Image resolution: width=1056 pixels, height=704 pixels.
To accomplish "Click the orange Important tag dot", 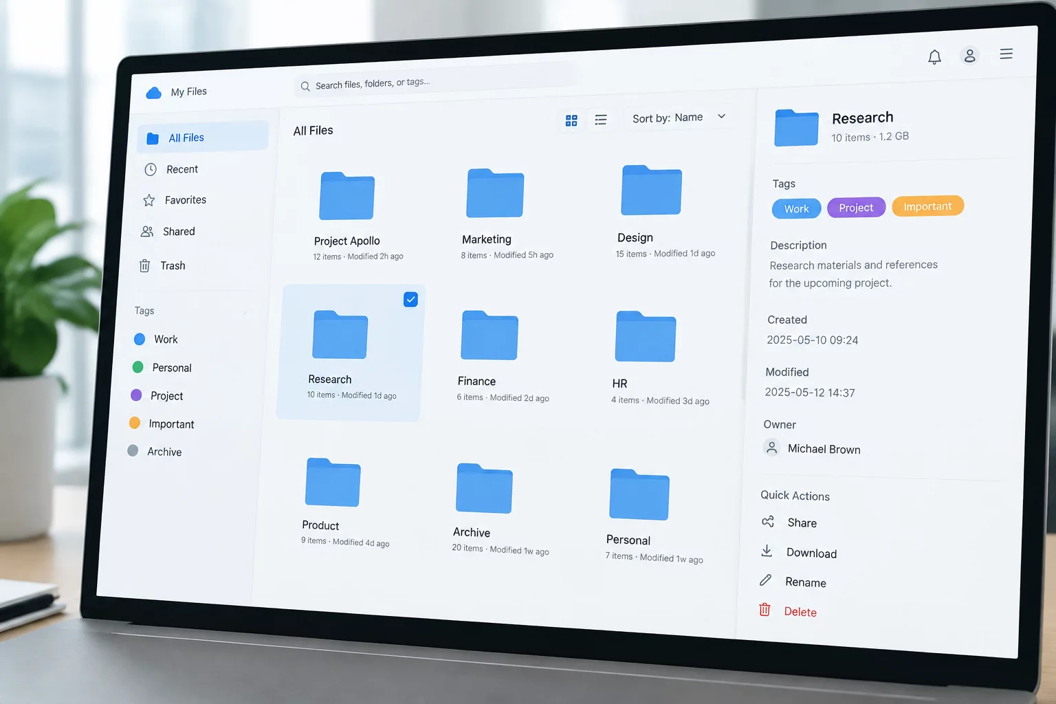I will tap(135, 423).
